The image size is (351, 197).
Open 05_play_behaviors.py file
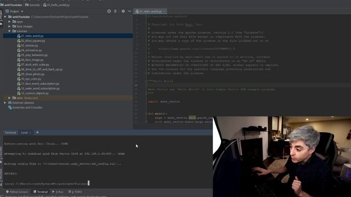click(34, 55)
